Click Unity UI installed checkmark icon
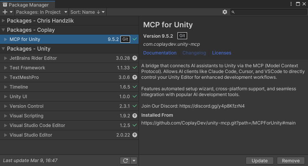This screenshot has width=308, height=166. pyautogui.click(x=135, y=96)
